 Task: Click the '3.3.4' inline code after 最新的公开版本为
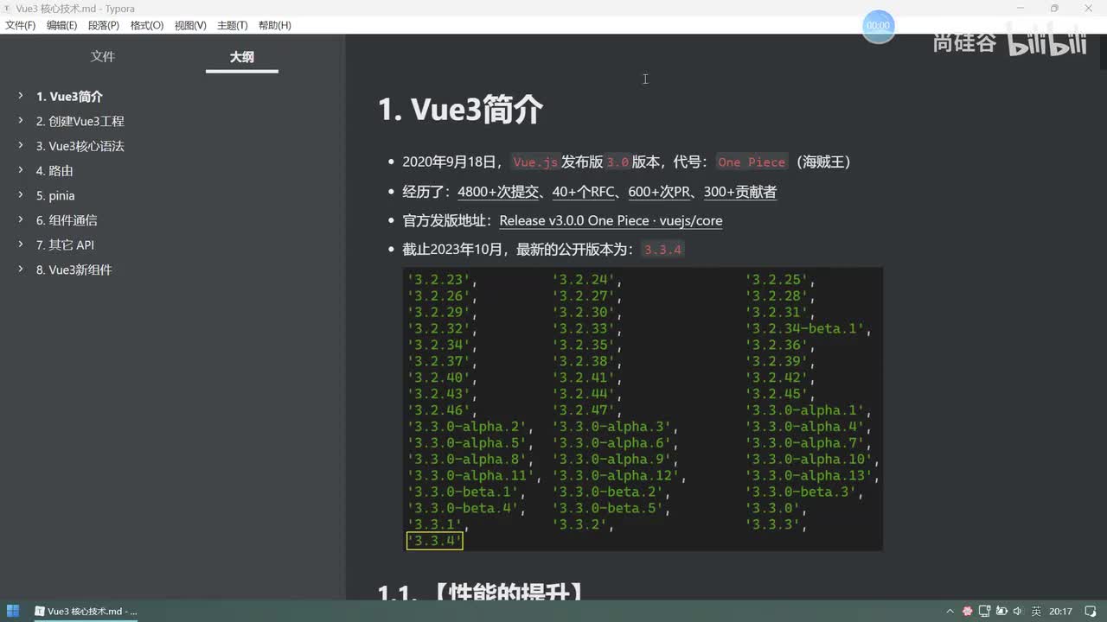[663, 250]
